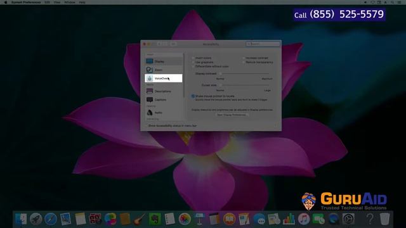Click the Show All grid button
The height and width of the screenshot is (228, 406).
click(173, 44)
